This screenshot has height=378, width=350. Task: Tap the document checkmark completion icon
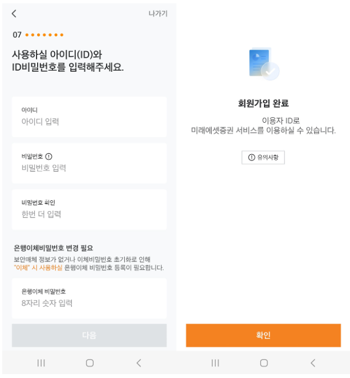(264, 64)
